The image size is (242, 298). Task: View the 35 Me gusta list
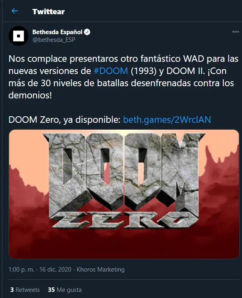tap(65, 289)
